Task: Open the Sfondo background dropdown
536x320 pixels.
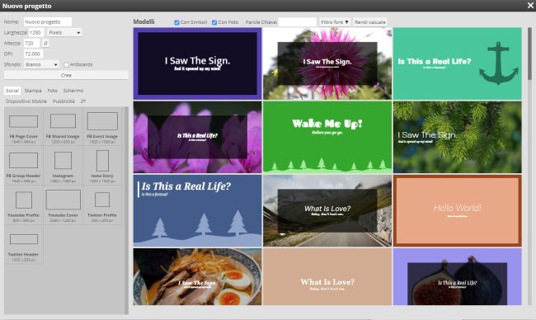Action: pyautogui.click(x=42, y=64)
